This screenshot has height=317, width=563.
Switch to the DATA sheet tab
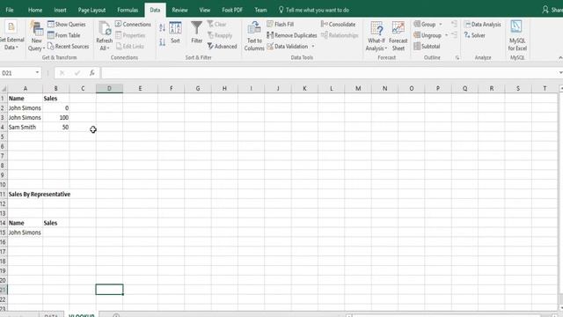coord(51,315)
